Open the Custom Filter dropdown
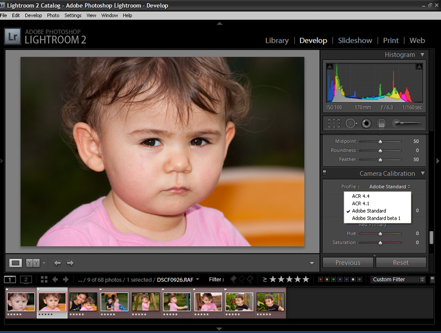This screenshot has height=333, width=441. coord(397,280)
